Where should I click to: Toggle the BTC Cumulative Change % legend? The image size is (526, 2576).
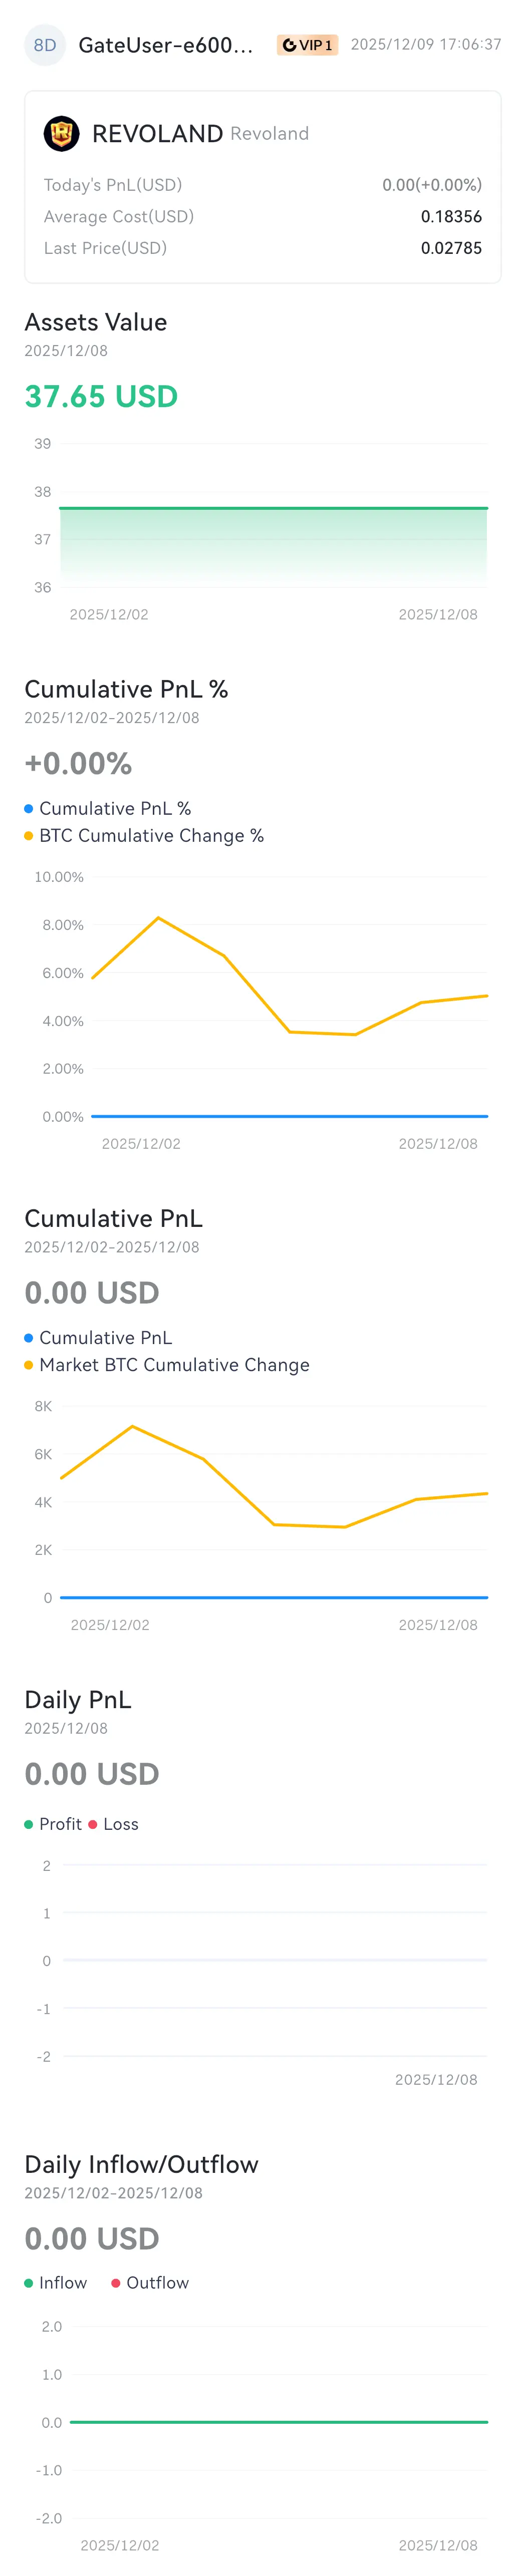pyautogui.click(x=144, y=835)
